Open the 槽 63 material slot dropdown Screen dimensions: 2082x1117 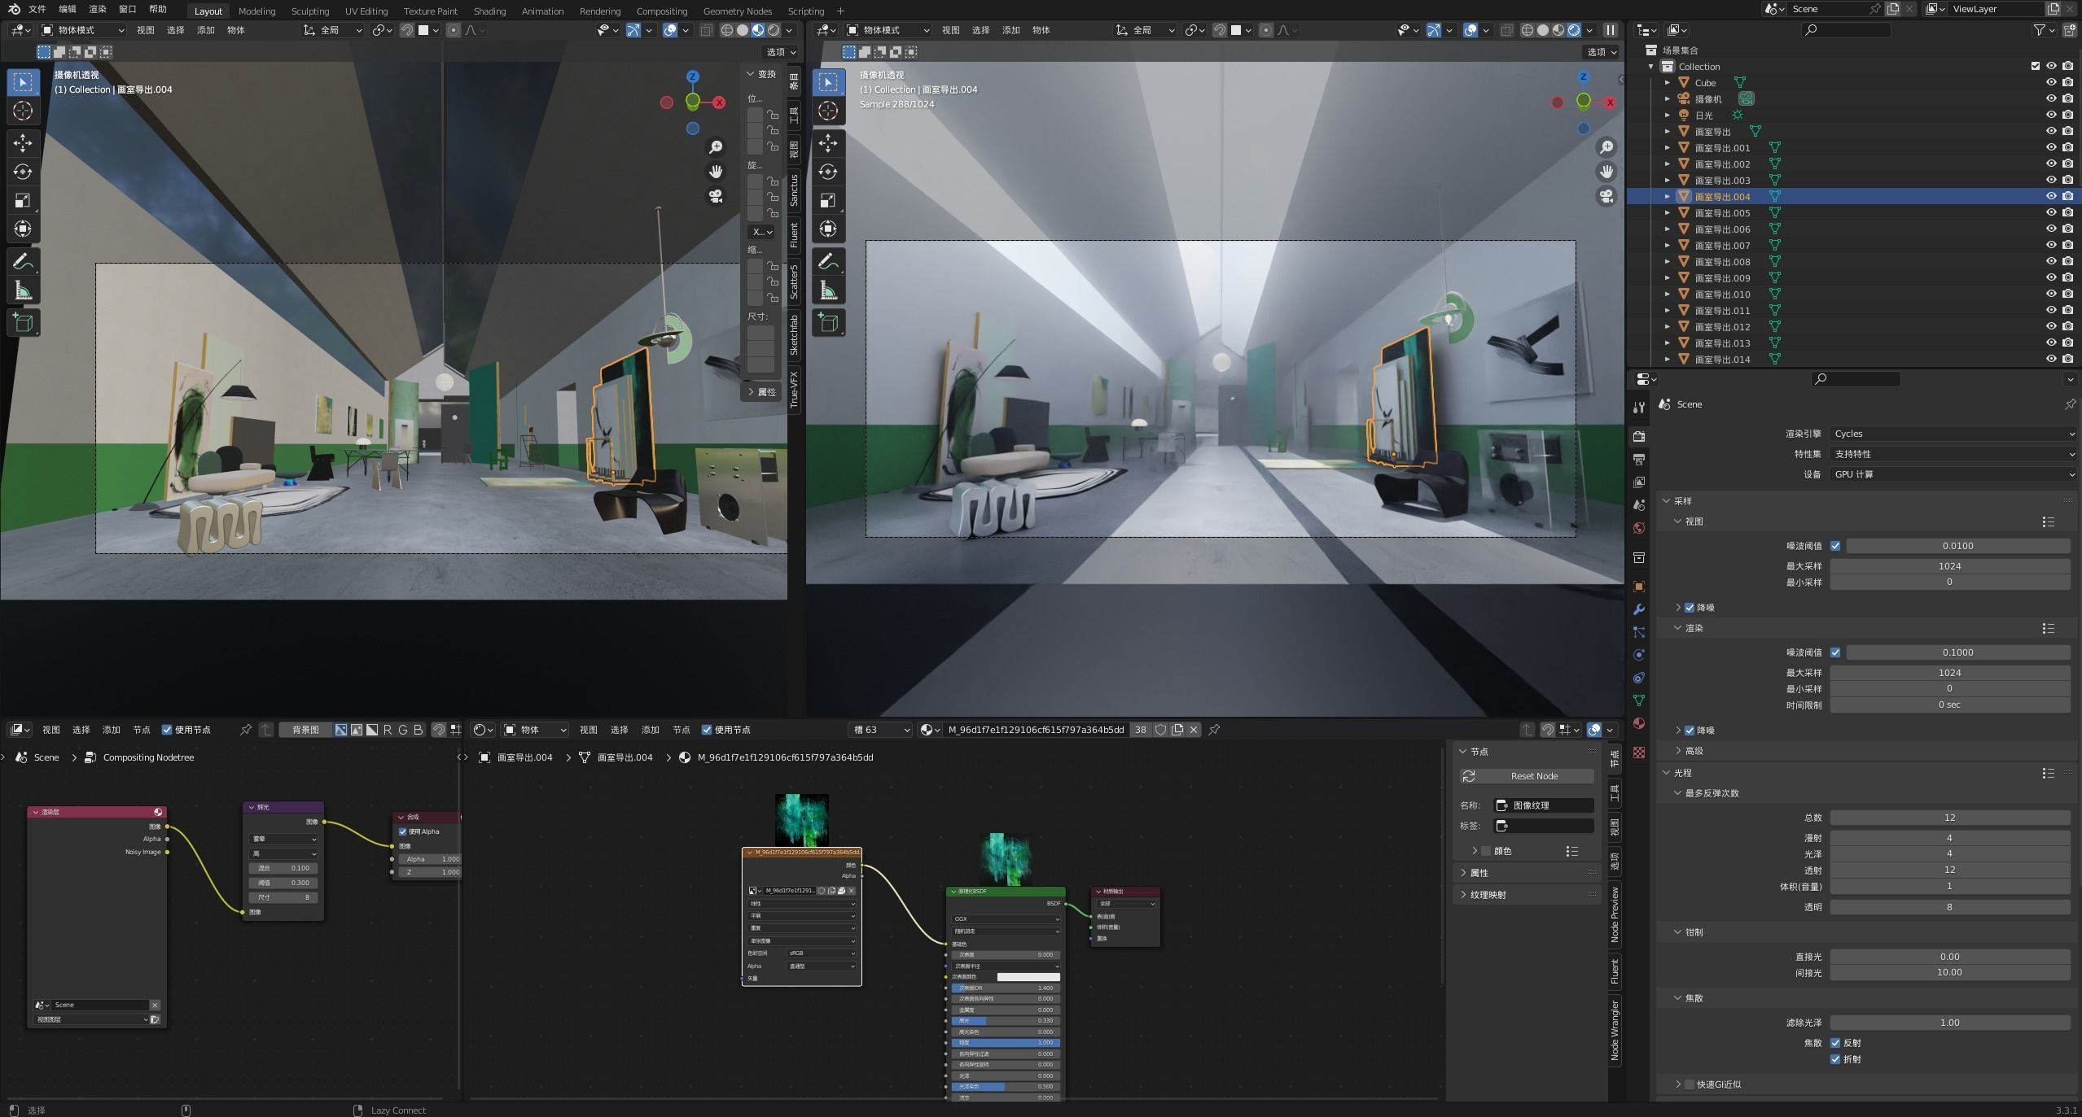879,730
